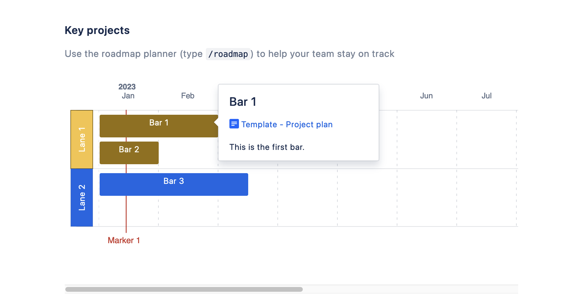
Task: Open the Template - Project plan link
Action: point(287,124)
